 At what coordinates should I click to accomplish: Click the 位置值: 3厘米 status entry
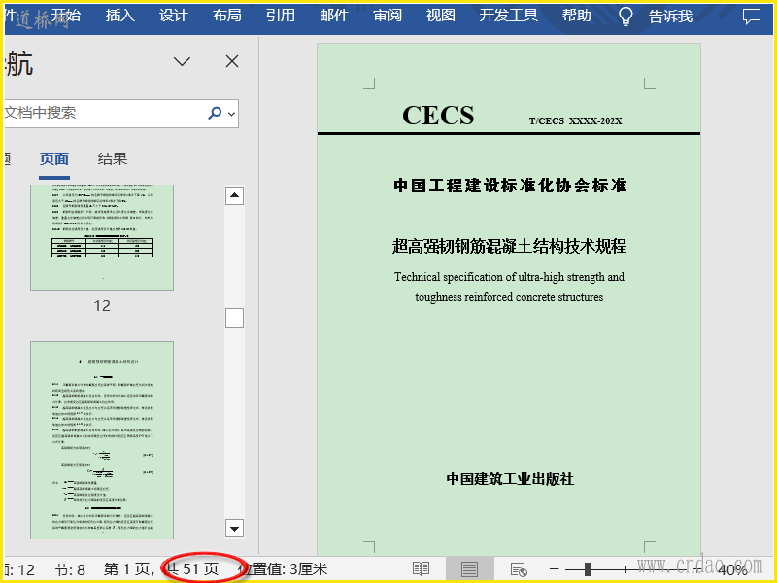(x=283, y=569)
